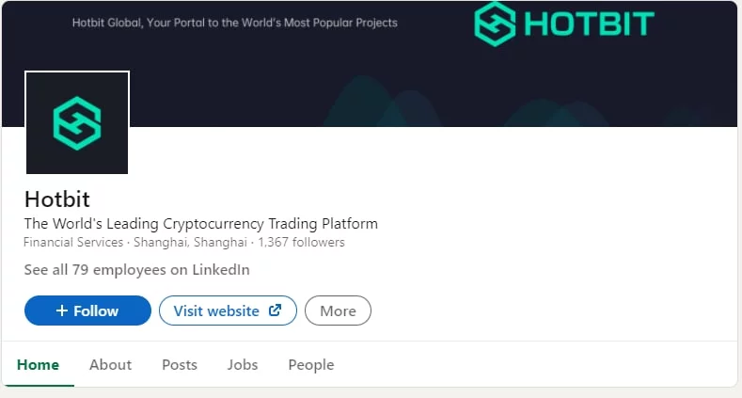Click the banner slogan about Popular Projects

pos(234,23)
